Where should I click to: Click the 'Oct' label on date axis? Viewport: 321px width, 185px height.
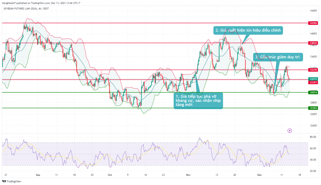(110, 175)
